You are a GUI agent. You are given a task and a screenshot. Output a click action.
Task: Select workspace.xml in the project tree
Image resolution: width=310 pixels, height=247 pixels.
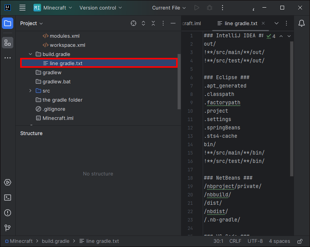pyautogui.click(x=67, y=45)
